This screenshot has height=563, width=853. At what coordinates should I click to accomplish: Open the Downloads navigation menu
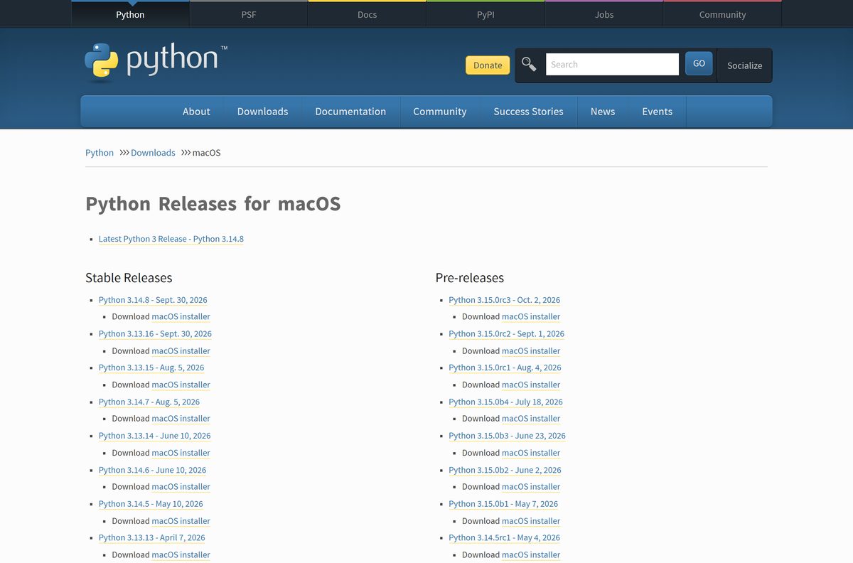coord(262,112)
